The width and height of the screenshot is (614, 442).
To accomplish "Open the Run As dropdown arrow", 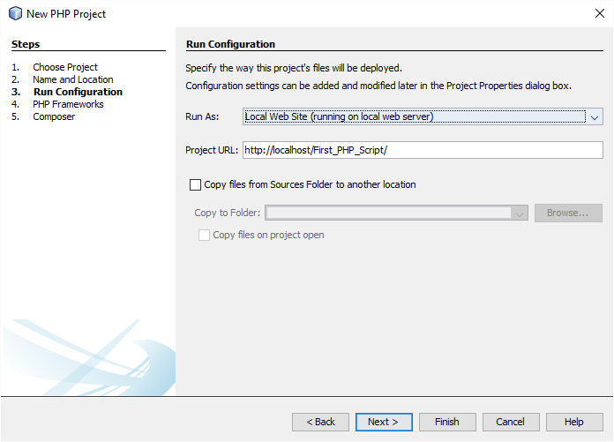I will point(595,117).
